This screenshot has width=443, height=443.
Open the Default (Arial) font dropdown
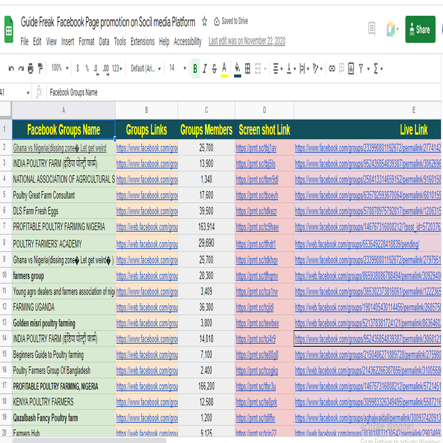pos(146,68)
